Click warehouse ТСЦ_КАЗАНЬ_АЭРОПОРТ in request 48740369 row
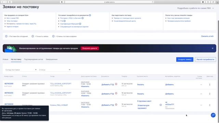Image resolution: width=219 pixels, height=123 pixels. click(61, 84)
